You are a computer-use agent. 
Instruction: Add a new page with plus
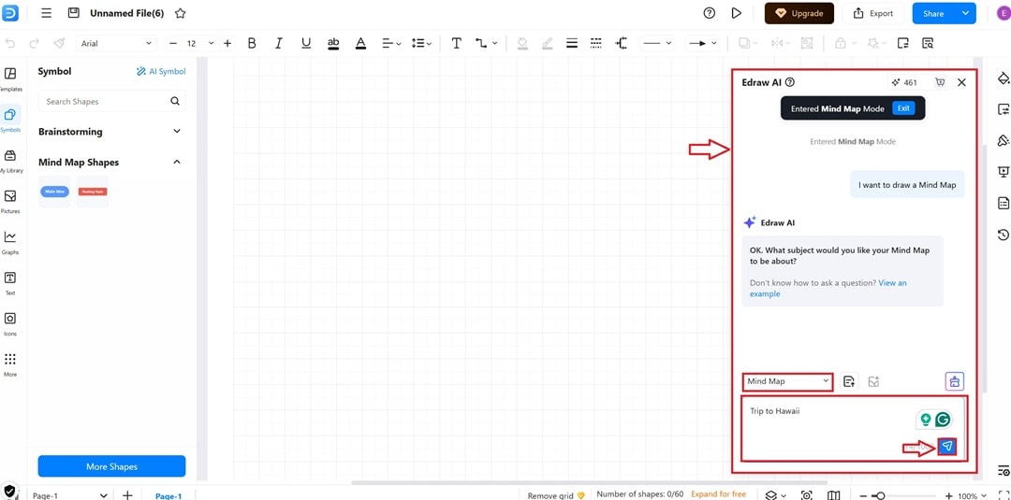[127, 495]
